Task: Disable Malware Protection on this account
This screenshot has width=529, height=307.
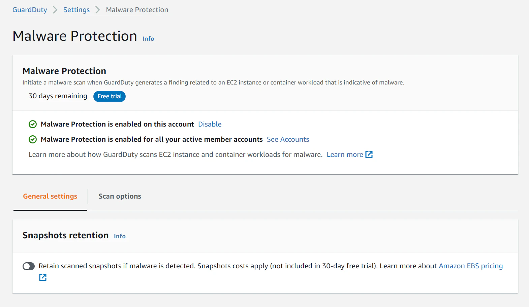Action: pyautogui.click(x=210, y=124)
